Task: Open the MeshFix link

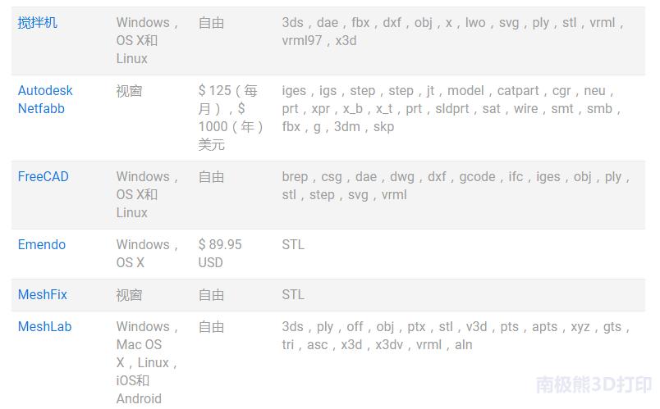Action: [43, 294]
